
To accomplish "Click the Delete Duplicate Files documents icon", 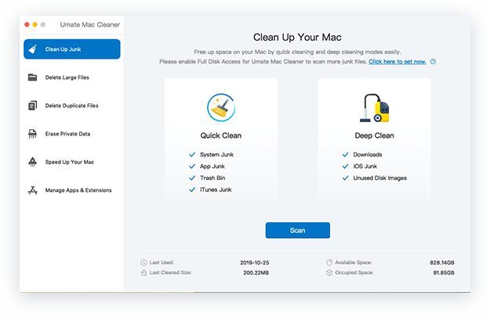I will click(32, 106).
